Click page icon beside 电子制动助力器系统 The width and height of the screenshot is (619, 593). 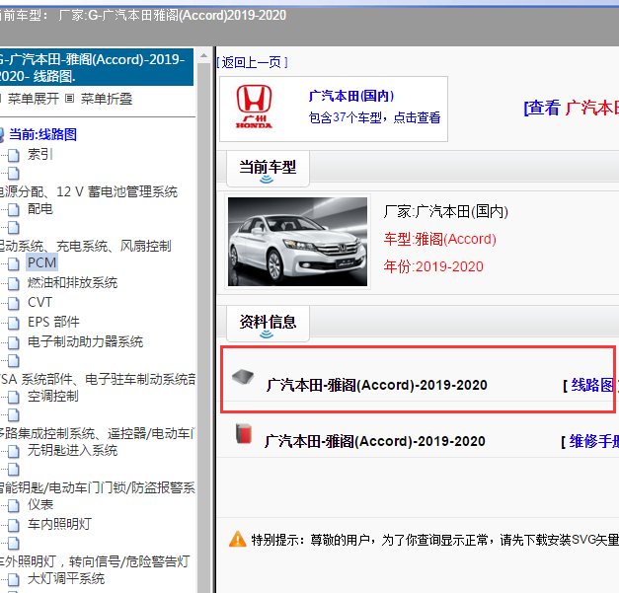point(14,342)
